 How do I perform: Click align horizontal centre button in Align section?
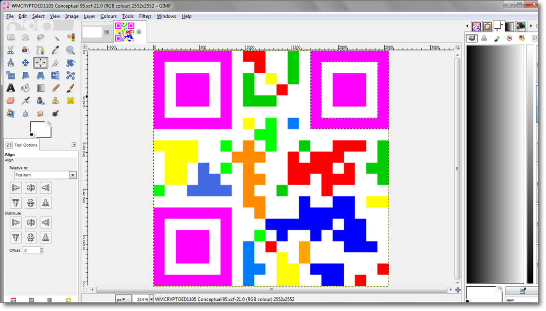[x=31, y=188]
